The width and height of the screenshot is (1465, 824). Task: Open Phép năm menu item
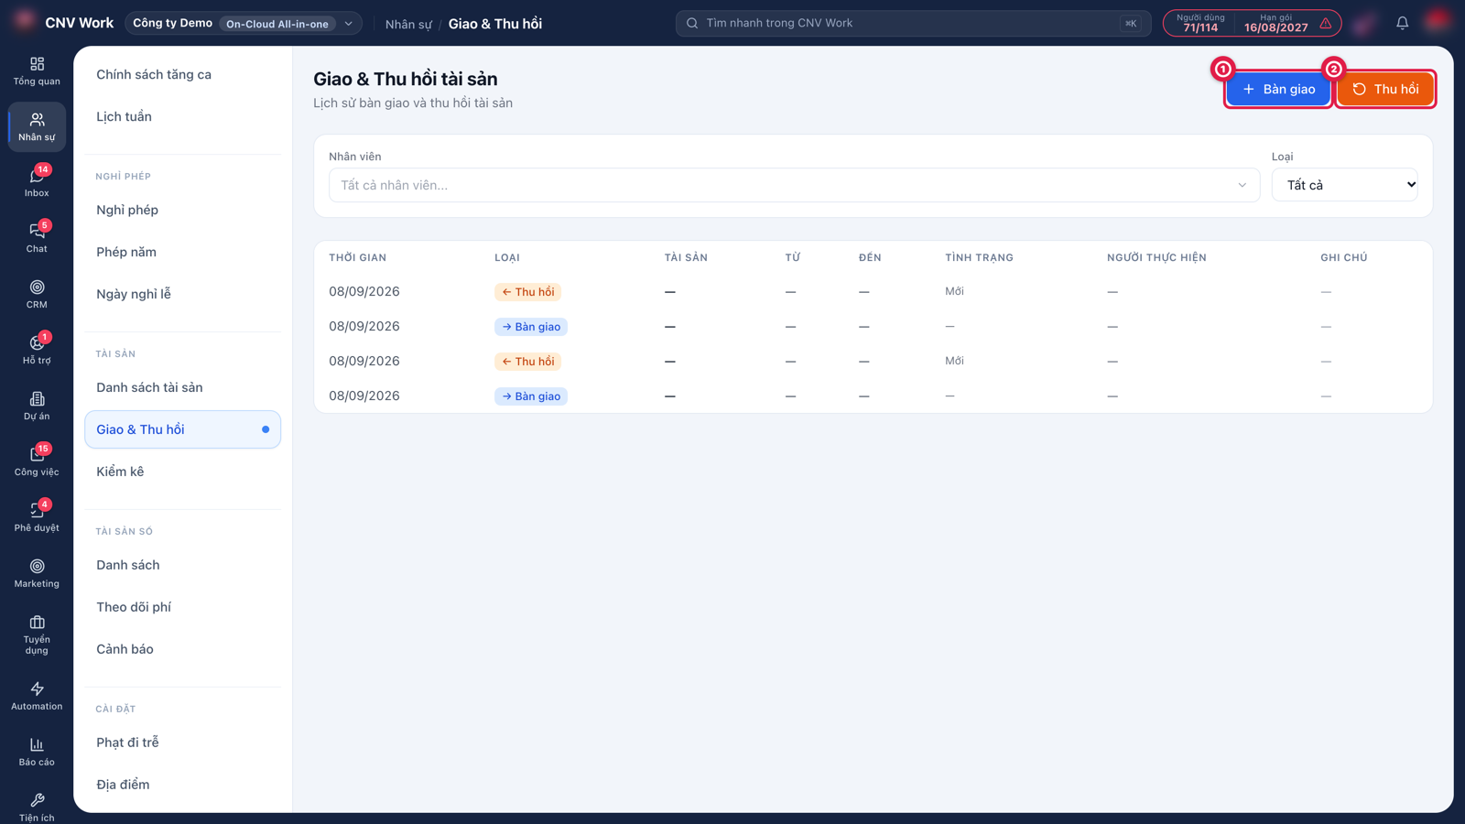126,252
